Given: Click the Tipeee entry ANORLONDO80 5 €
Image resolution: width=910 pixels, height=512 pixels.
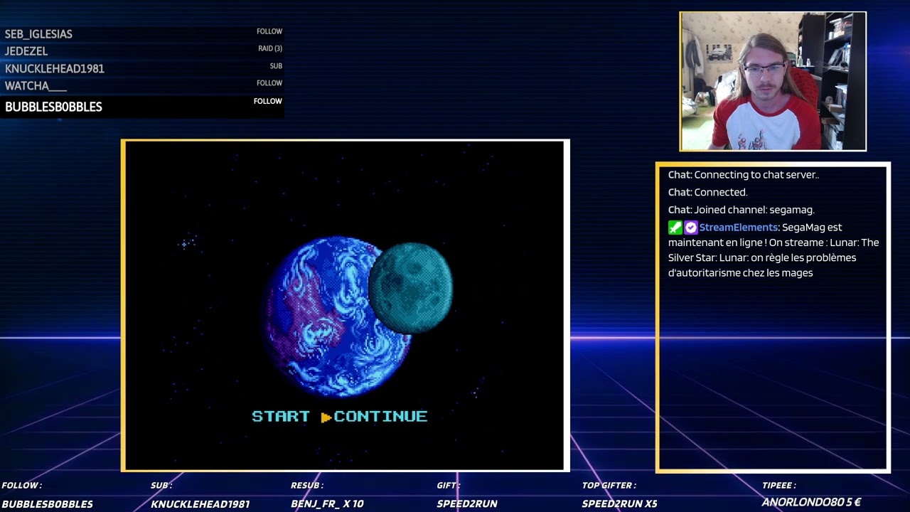Looking at the screenshot, I should point(812,503).
